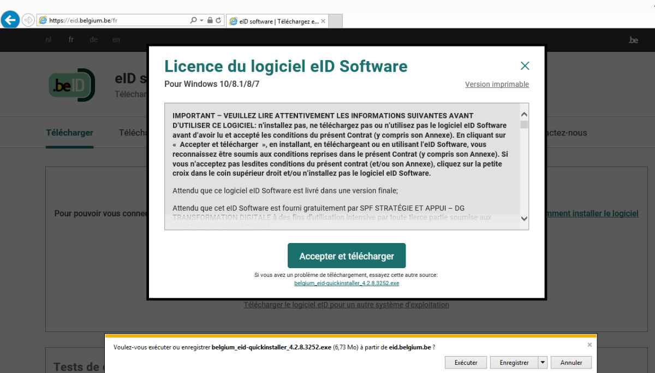Select the eID software browser tab
The image size is (655, 373).
(276, 21)
